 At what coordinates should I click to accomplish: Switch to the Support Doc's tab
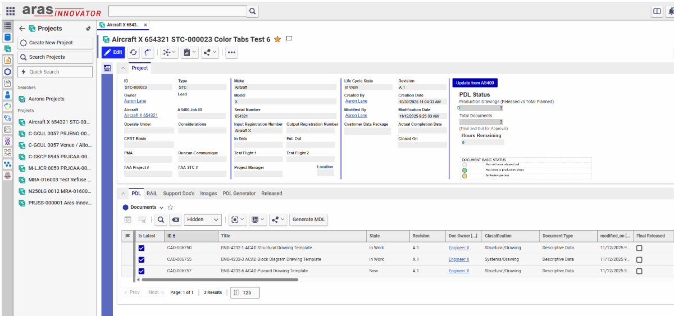pyautogui.click(x=179, y=194)
